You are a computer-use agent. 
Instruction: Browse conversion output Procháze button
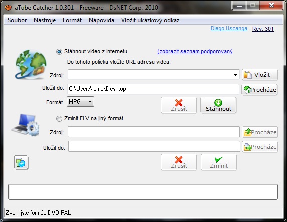[260, 147]
